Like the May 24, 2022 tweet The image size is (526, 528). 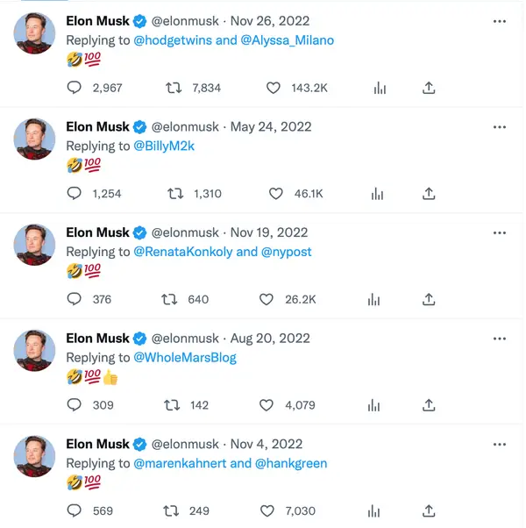click(x=275, y=194)
